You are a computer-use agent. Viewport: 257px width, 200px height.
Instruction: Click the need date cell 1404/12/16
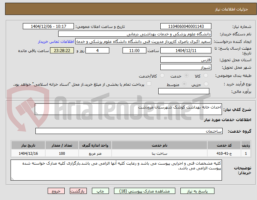28,153
